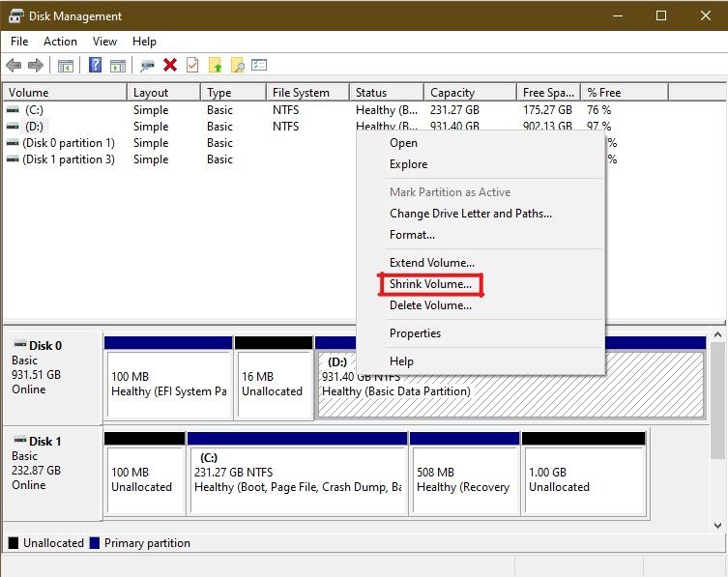Select the Disk 0 label panel
The image size is (728, 577).
pos(52,377)
